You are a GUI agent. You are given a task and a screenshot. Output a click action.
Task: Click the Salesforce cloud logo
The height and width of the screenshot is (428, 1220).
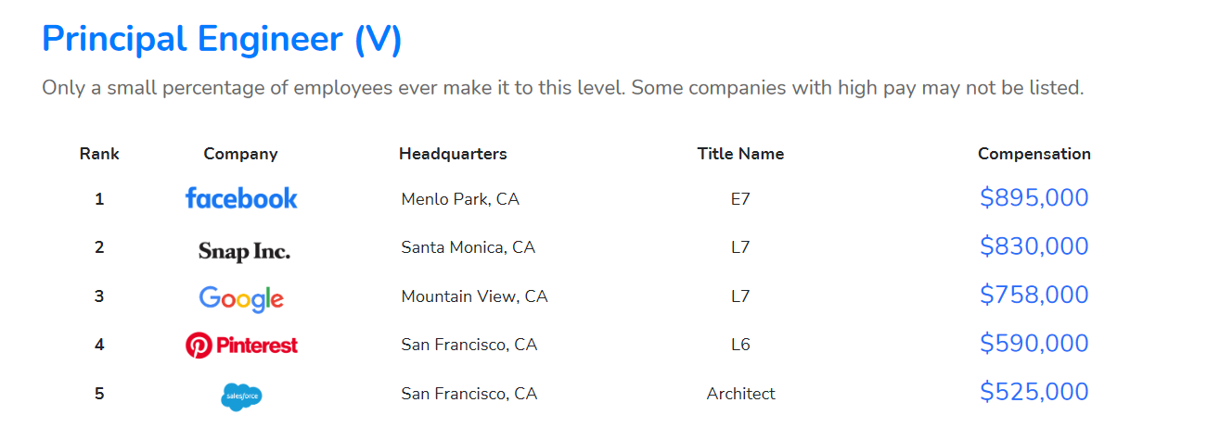point(242,397)
